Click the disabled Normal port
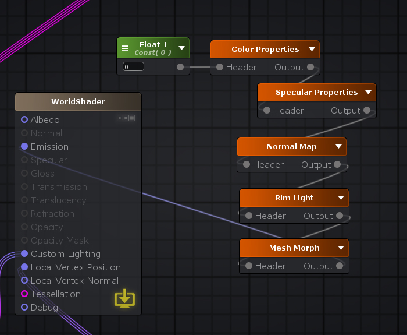The width and height of the screenshot is (407, 335). (x=24, y=133)
